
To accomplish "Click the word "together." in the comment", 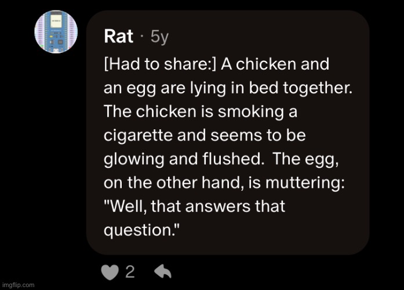I will pos(318,88).
